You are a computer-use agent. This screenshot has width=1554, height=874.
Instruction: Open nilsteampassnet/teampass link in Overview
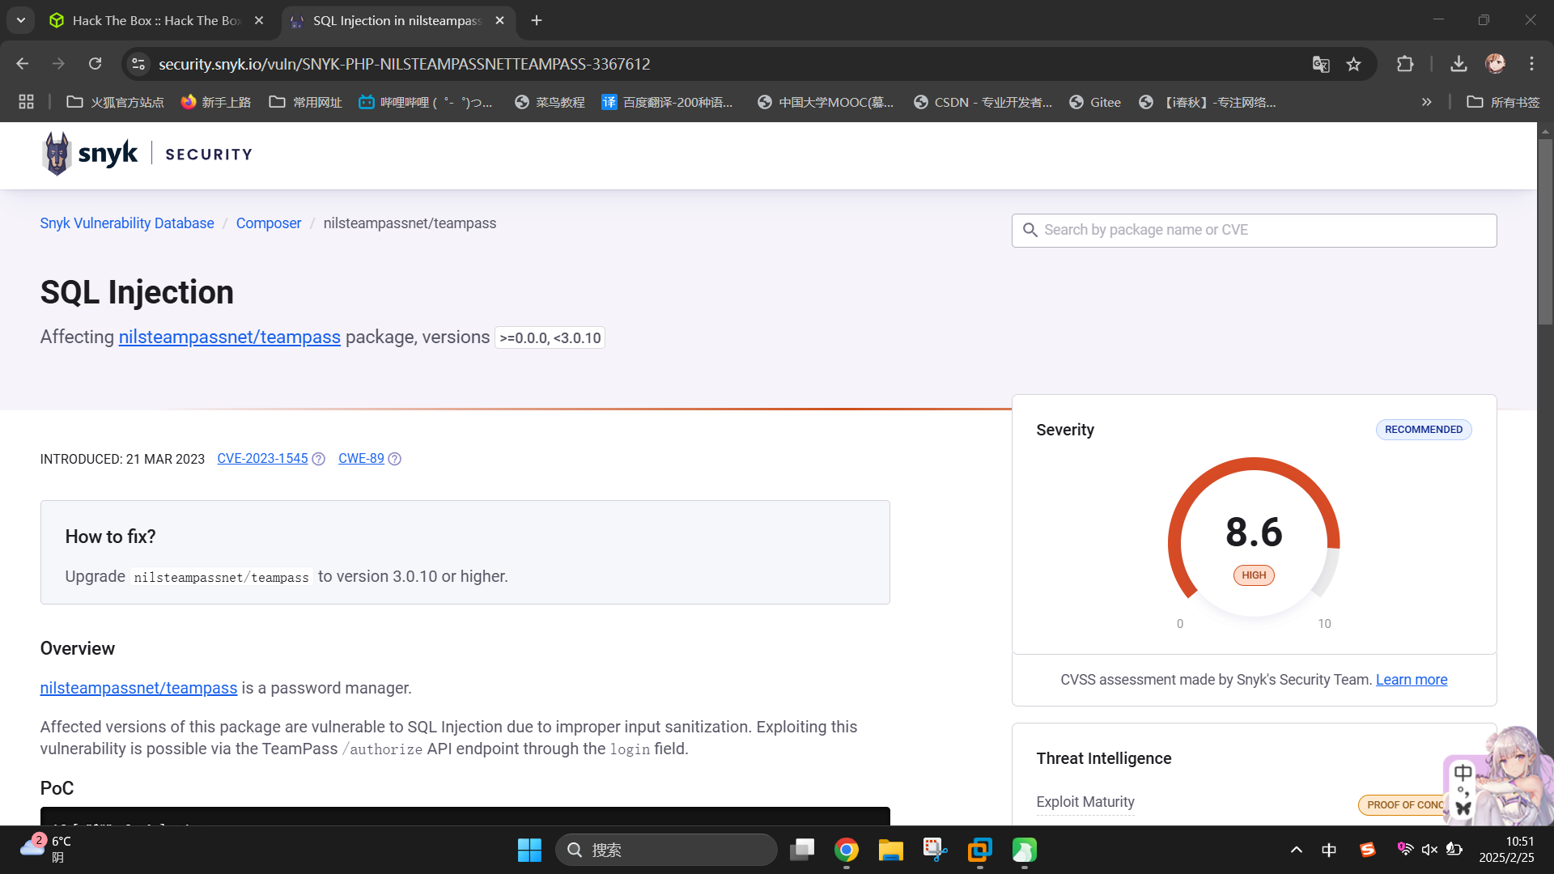click(x=138, y=688)
